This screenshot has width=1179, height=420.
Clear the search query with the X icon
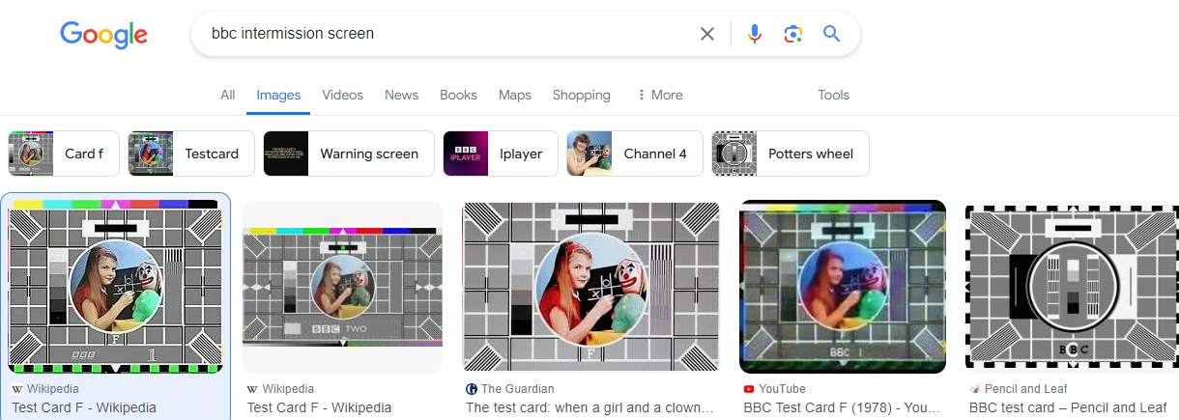[707, 34]
